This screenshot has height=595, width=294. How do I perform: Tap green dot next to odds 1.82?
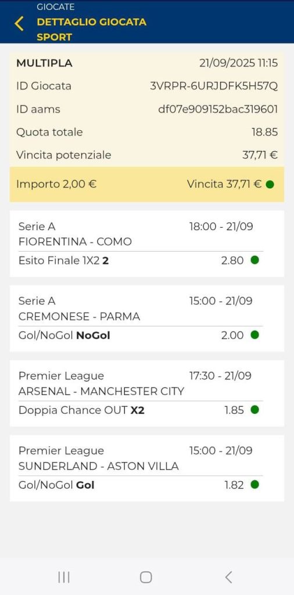[255, 485]
